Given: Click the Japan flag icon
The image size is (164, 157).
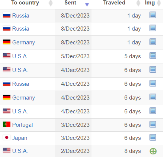Looking at the screenshot, I should click(7, 138).
